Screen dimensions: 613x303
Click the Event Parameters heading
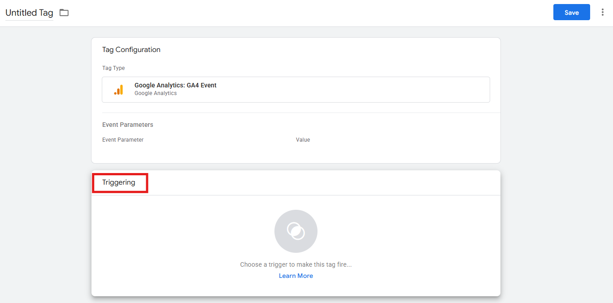click(128, 125)
